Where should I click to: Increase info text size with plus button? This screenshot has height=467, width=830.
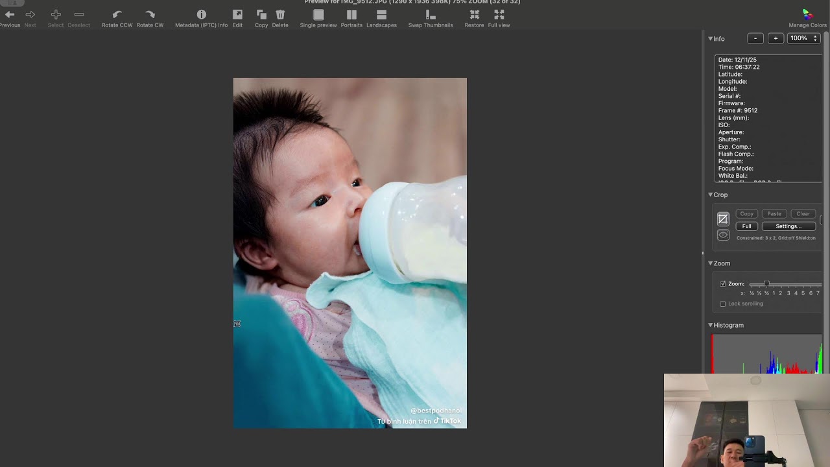(776, 38)
